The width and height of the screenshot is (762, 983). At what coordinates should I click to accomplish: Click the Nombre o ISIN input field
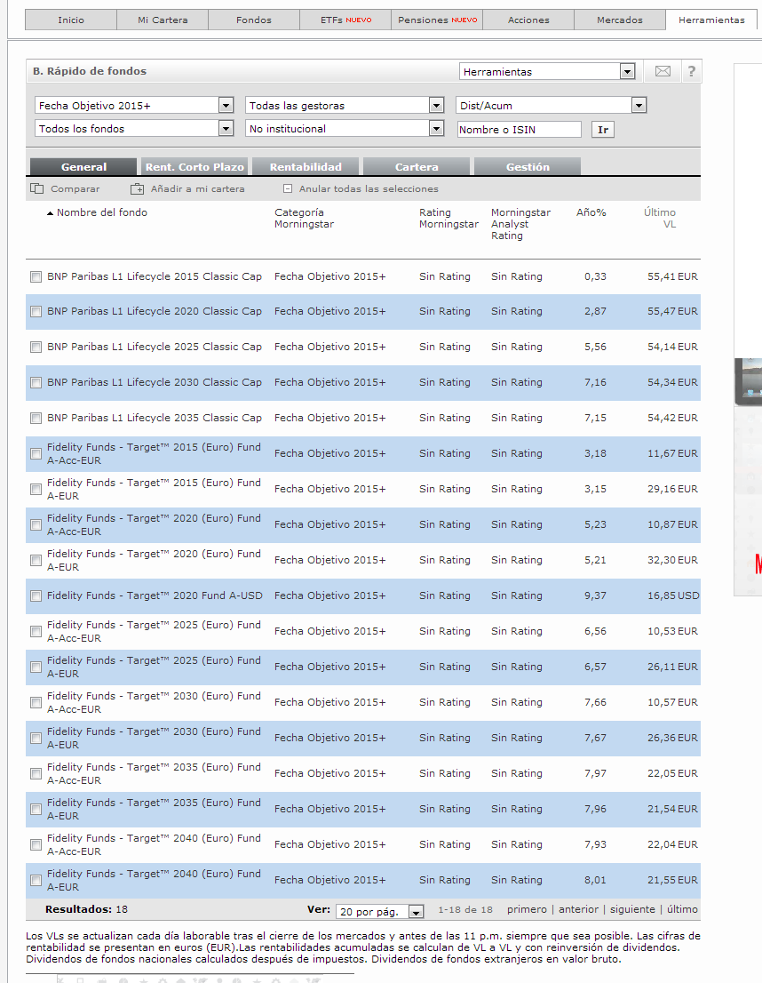coord(520,129)
